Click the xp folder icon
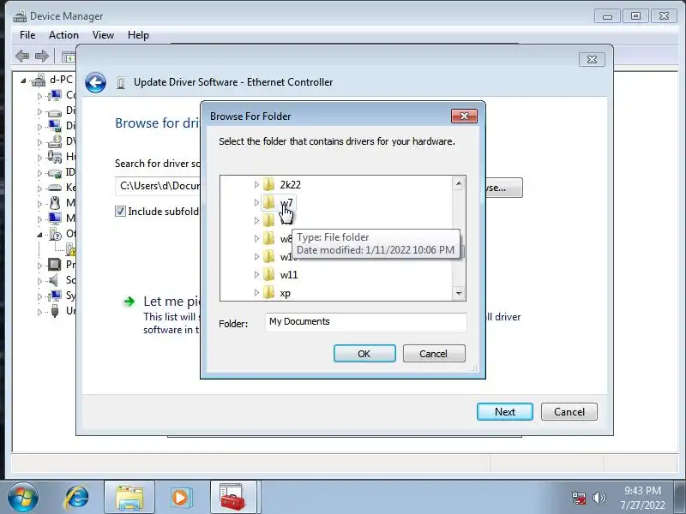Viewport: 686px width, 514px height. [x=268, y=292]
